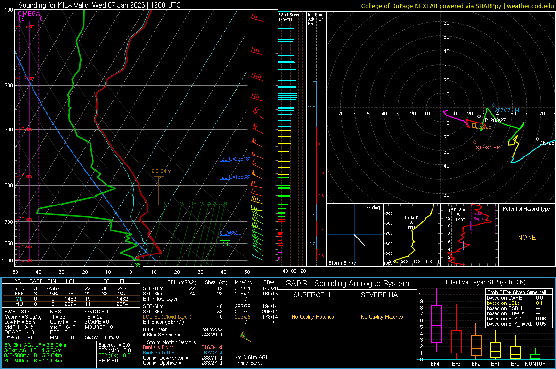The width and height of the screenshot is (556, 369).
Task: Select the OMEGA label on the skew-T
Action: pyautogui.click(x=29, y=14)
